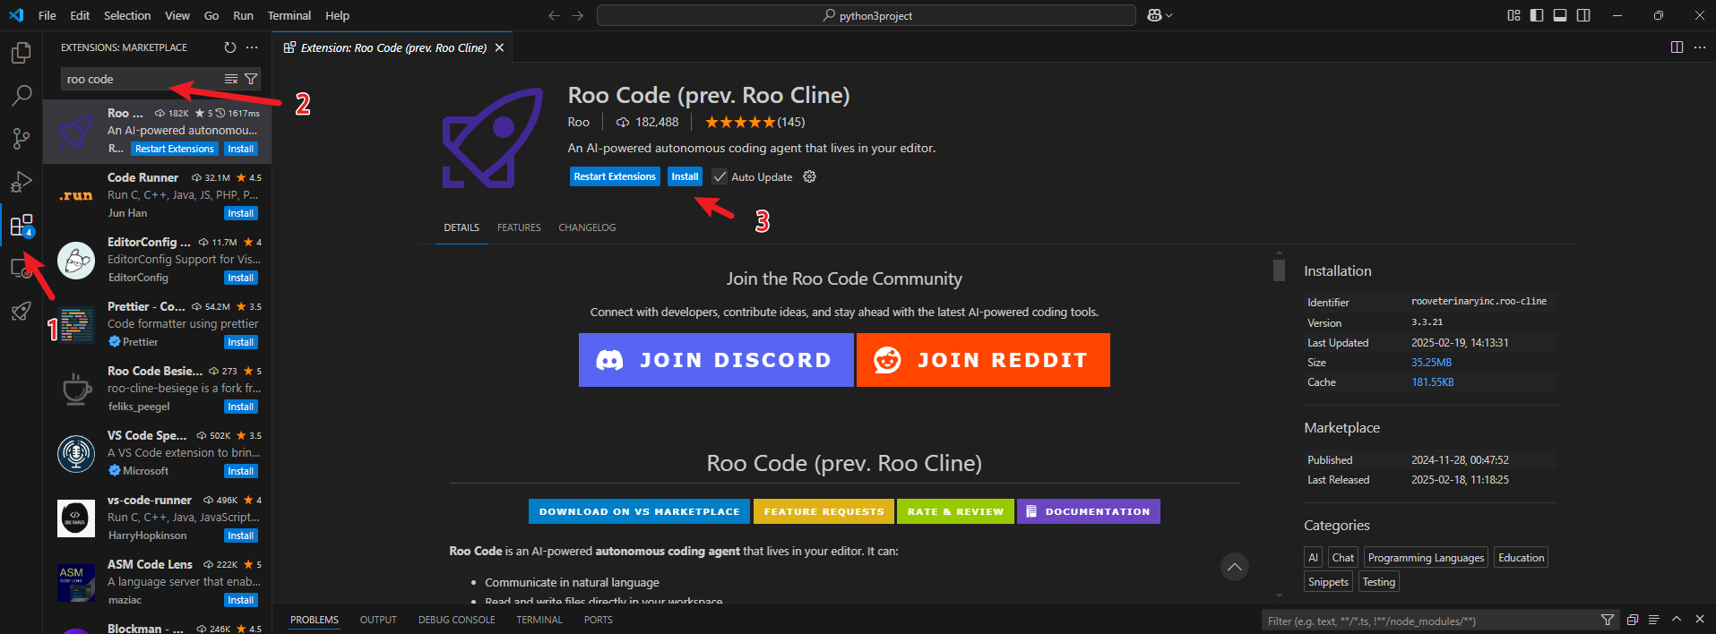Open the Explorer view in activity bar

(x=21, y=53)
